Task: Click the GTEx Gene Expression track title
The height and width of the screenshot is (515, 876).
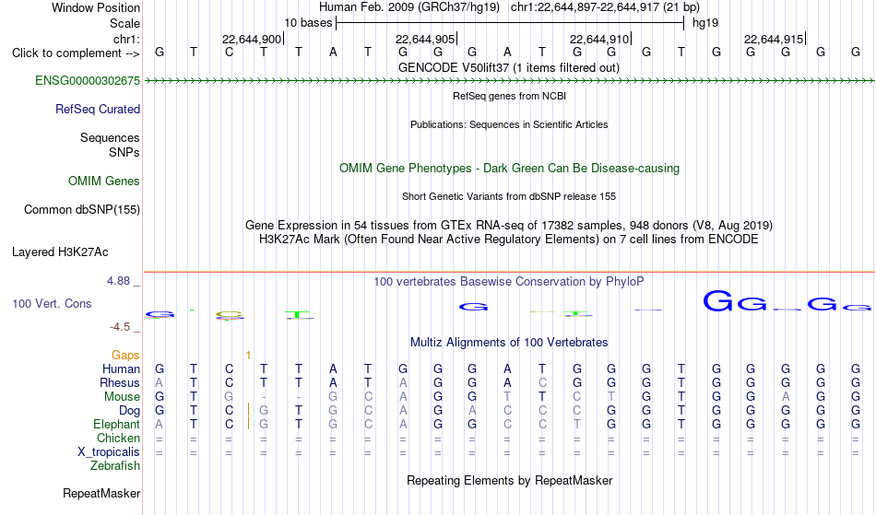Action: click(x=508, y=225)
